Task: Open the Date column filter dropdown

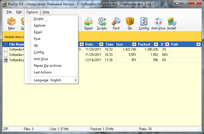Action: 101,44
